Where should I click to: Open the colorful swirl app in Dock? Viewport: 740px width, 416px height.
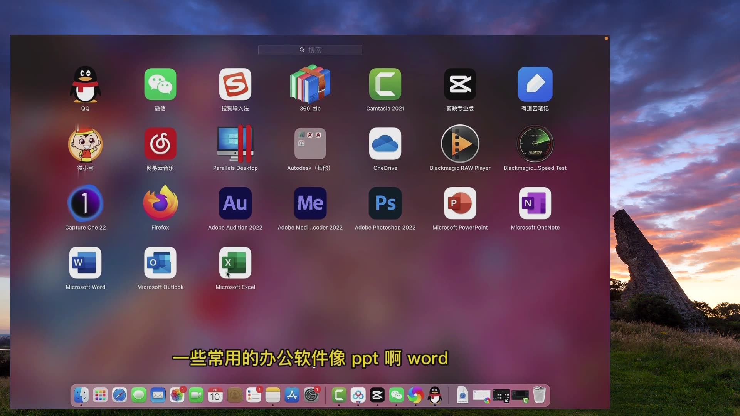pos(415,395)
